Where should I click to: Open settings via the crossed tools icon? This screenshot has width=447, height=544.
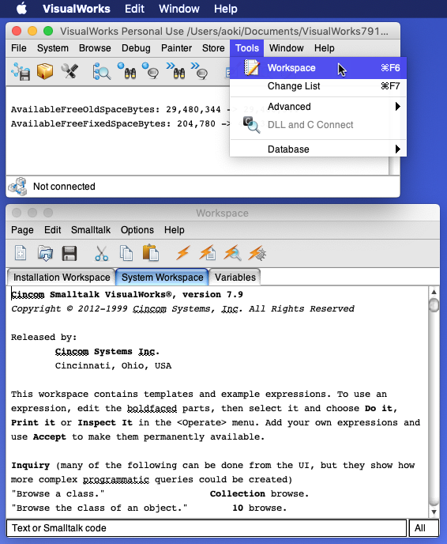[69, 71]
